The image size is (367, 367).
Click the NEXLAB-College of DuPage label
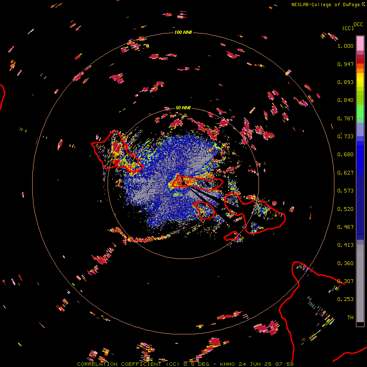[325, 4]
